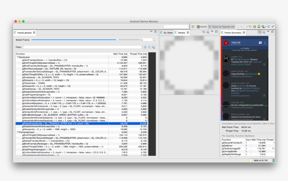Click the yellow open trace file icon
The width and height of the screenshot is (288, 181).
[x=250, y=27]
